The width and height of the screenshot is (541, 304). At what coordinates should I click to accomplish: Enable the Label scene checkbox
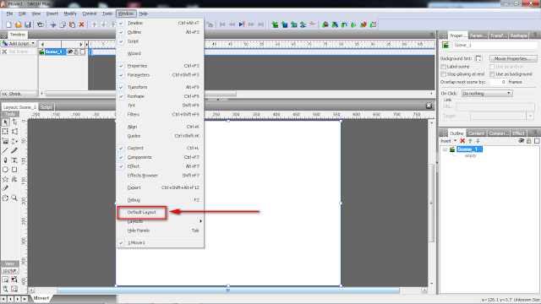443,67
